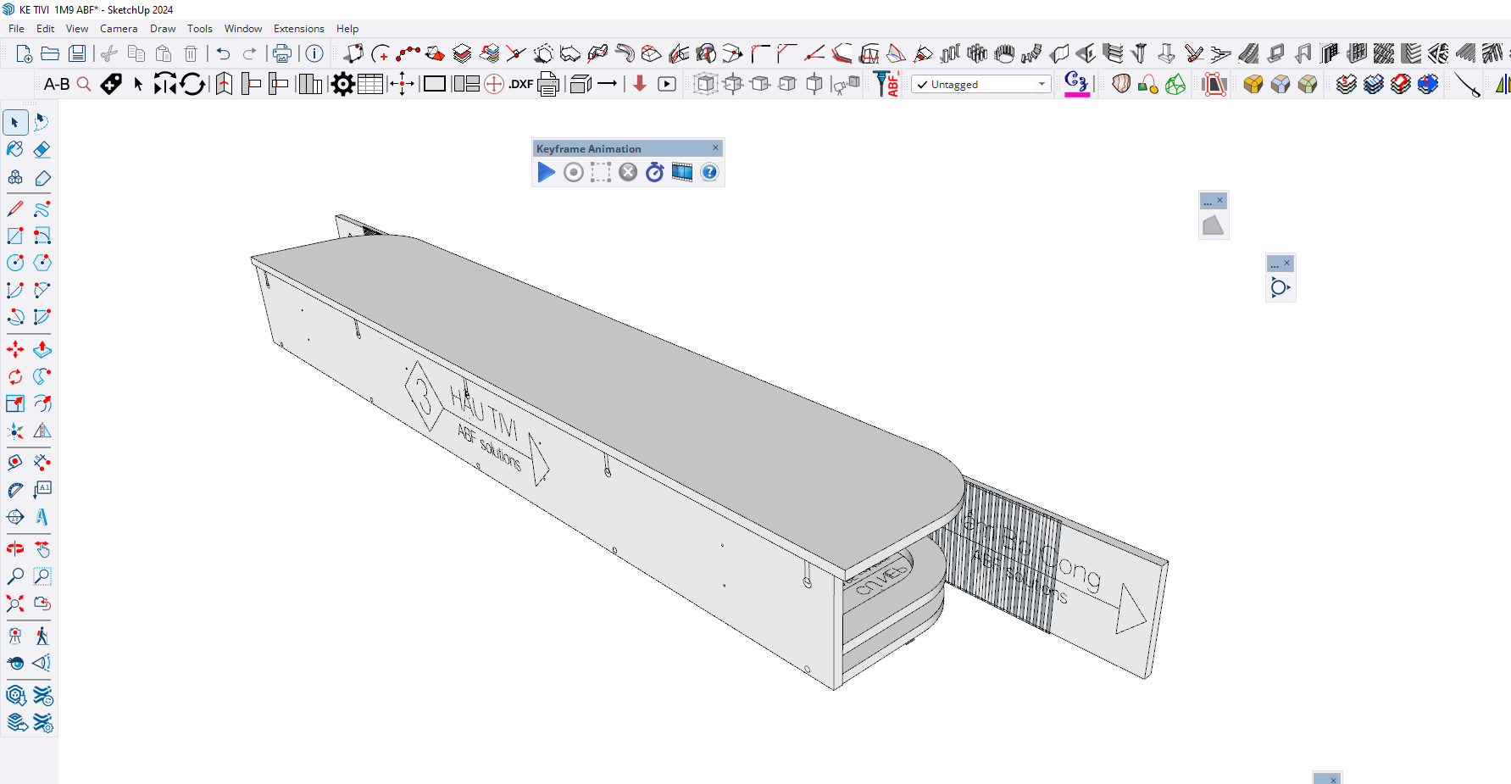
Task: Click the DXF export button
Action: [x=520, y=84]
